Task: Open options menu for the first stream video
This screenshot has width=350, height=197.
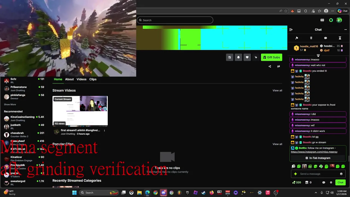Action: point(104,131)
